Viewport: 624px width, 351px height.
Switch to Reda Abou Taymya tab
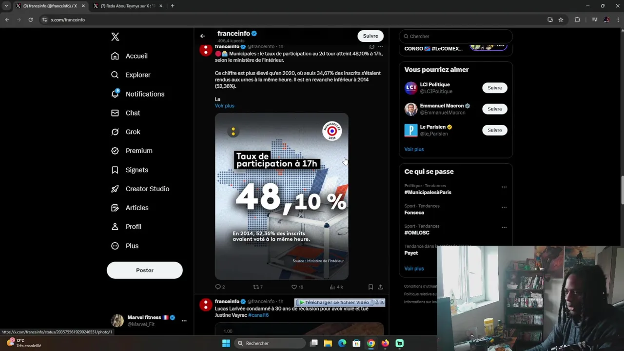pos(127,6)
